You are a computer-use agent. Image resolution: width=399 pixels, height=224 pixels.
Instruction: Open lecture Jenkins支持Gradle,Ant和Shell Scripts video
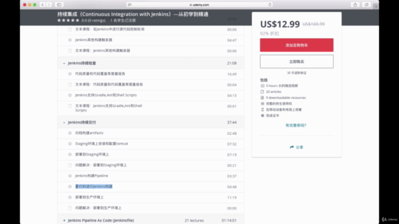click(106, 95)
